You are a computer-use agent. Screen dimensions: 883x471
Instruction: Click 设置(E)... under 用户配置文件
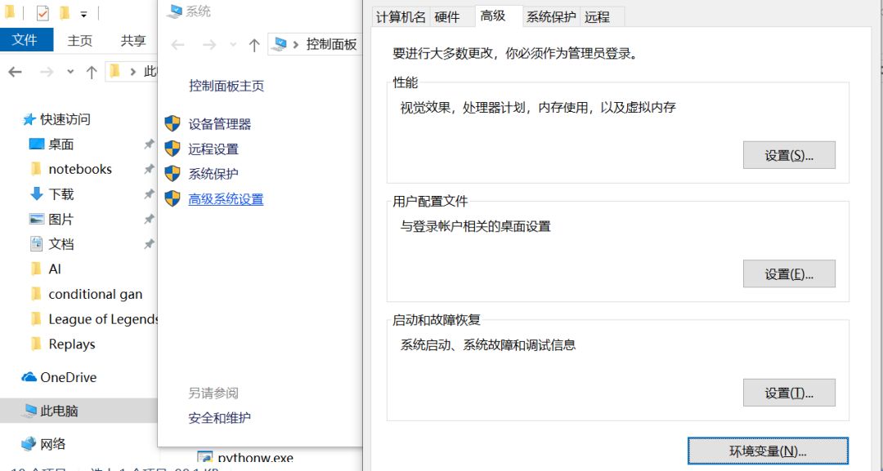point(789,273)
